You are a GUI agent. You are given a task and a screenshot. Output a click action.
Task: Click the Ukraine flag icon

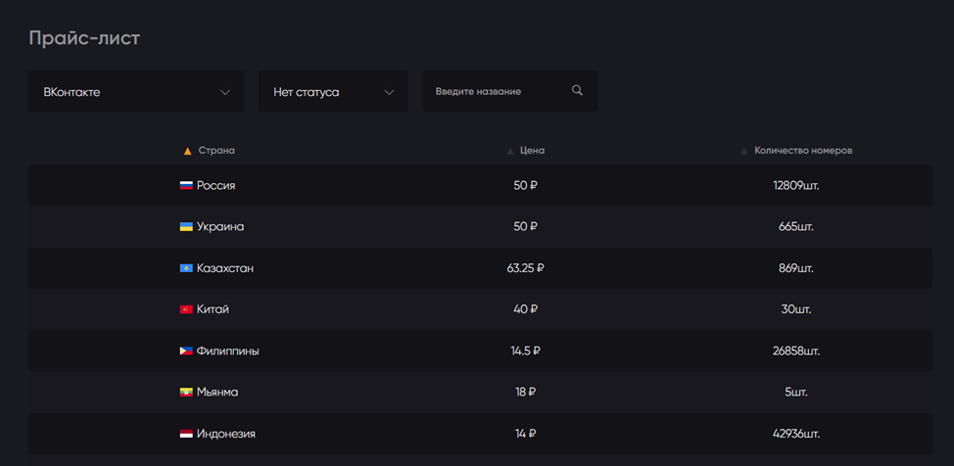(186, 227)
